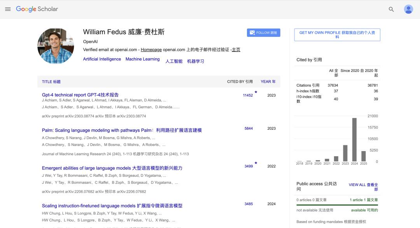The image size is (420, 228).
Task: Click the year 2022 of Emergent abilities
Action: point(271,166)
